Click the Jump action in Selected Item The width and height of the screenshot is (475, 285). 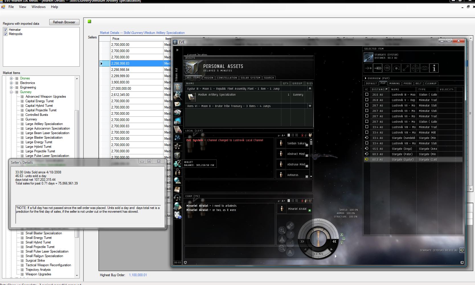tap(387, 68)
